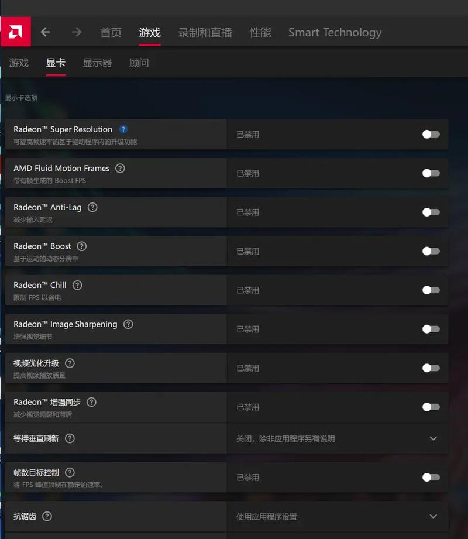The image size is (468, 539).
Task: Open help icon next to 视频优化升级
Action: pyautogui.click(x=70, y=363)
